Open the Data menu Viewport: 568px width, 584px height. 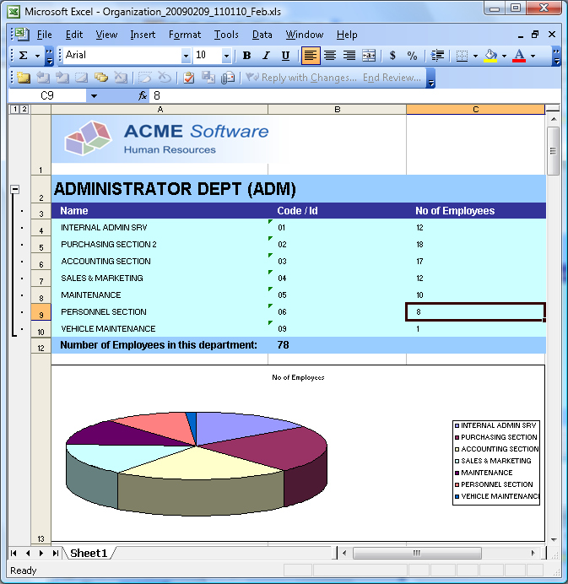(262, 35)
